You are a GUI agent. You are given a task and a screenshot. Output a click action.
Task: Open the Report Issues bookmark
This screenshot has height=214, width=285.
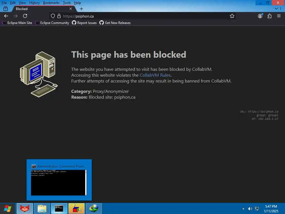tap(84, 23)
